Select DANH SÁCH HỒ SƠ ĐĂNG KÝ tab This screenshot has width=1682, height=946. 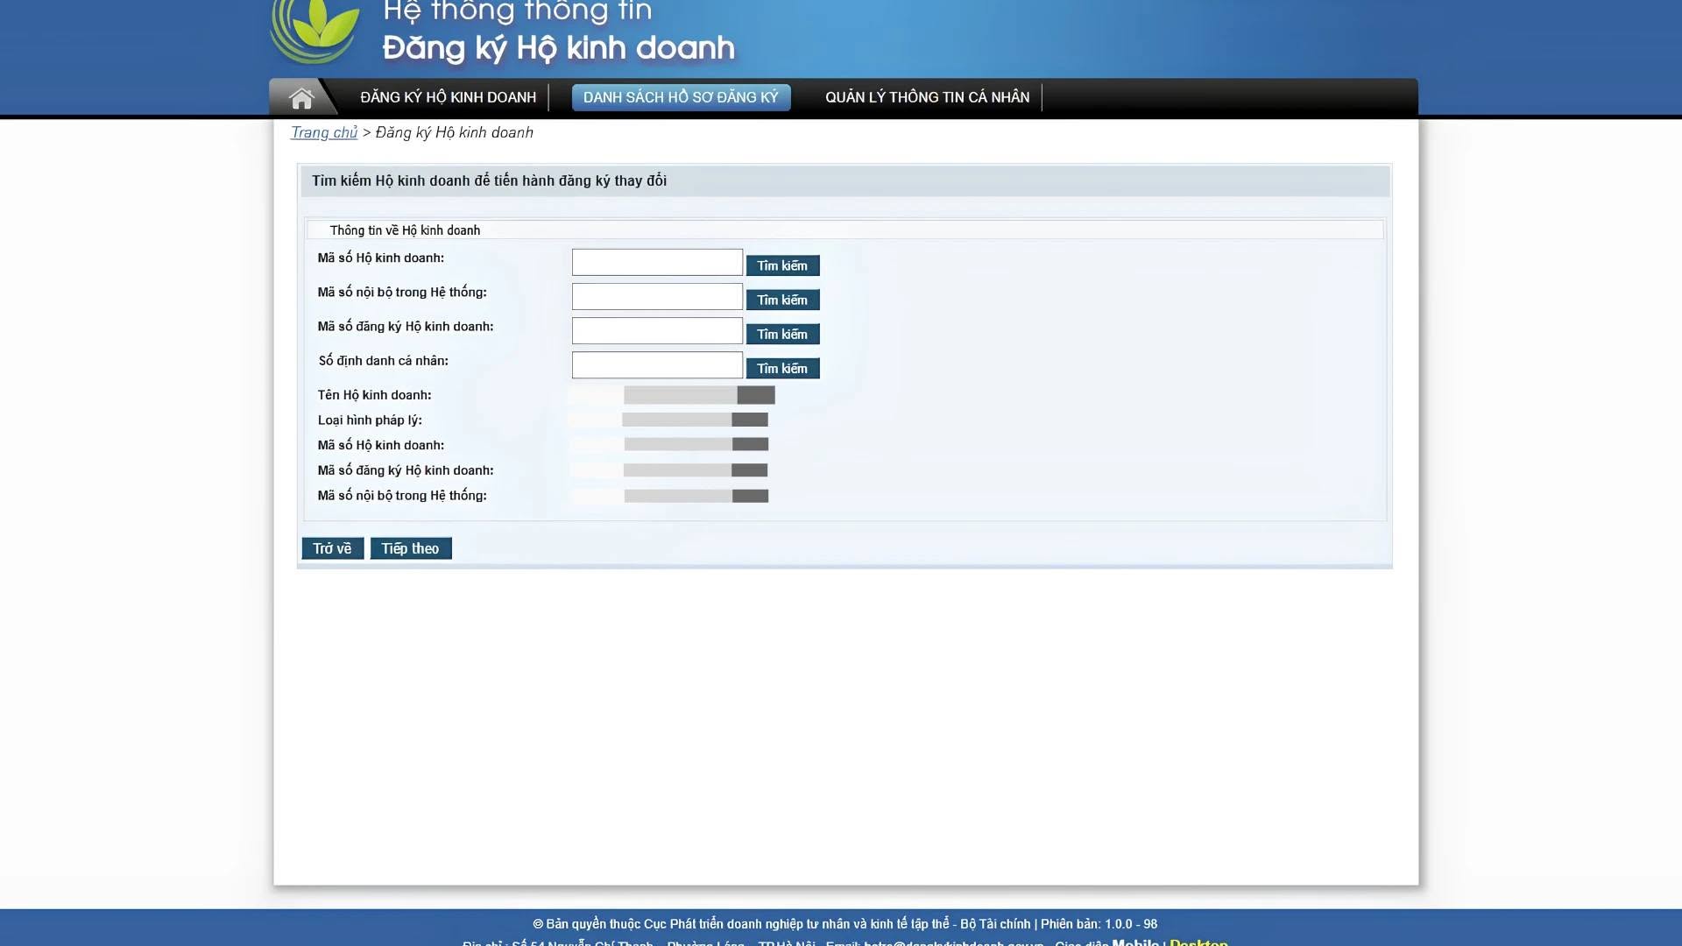pos(681,97)
